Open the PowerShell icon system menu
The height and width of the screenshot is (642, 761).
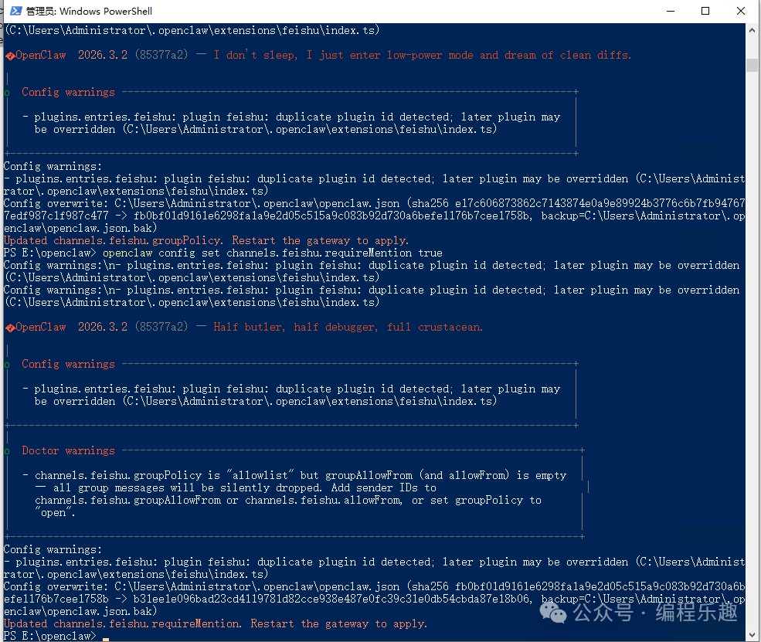(x=15, y=11)
